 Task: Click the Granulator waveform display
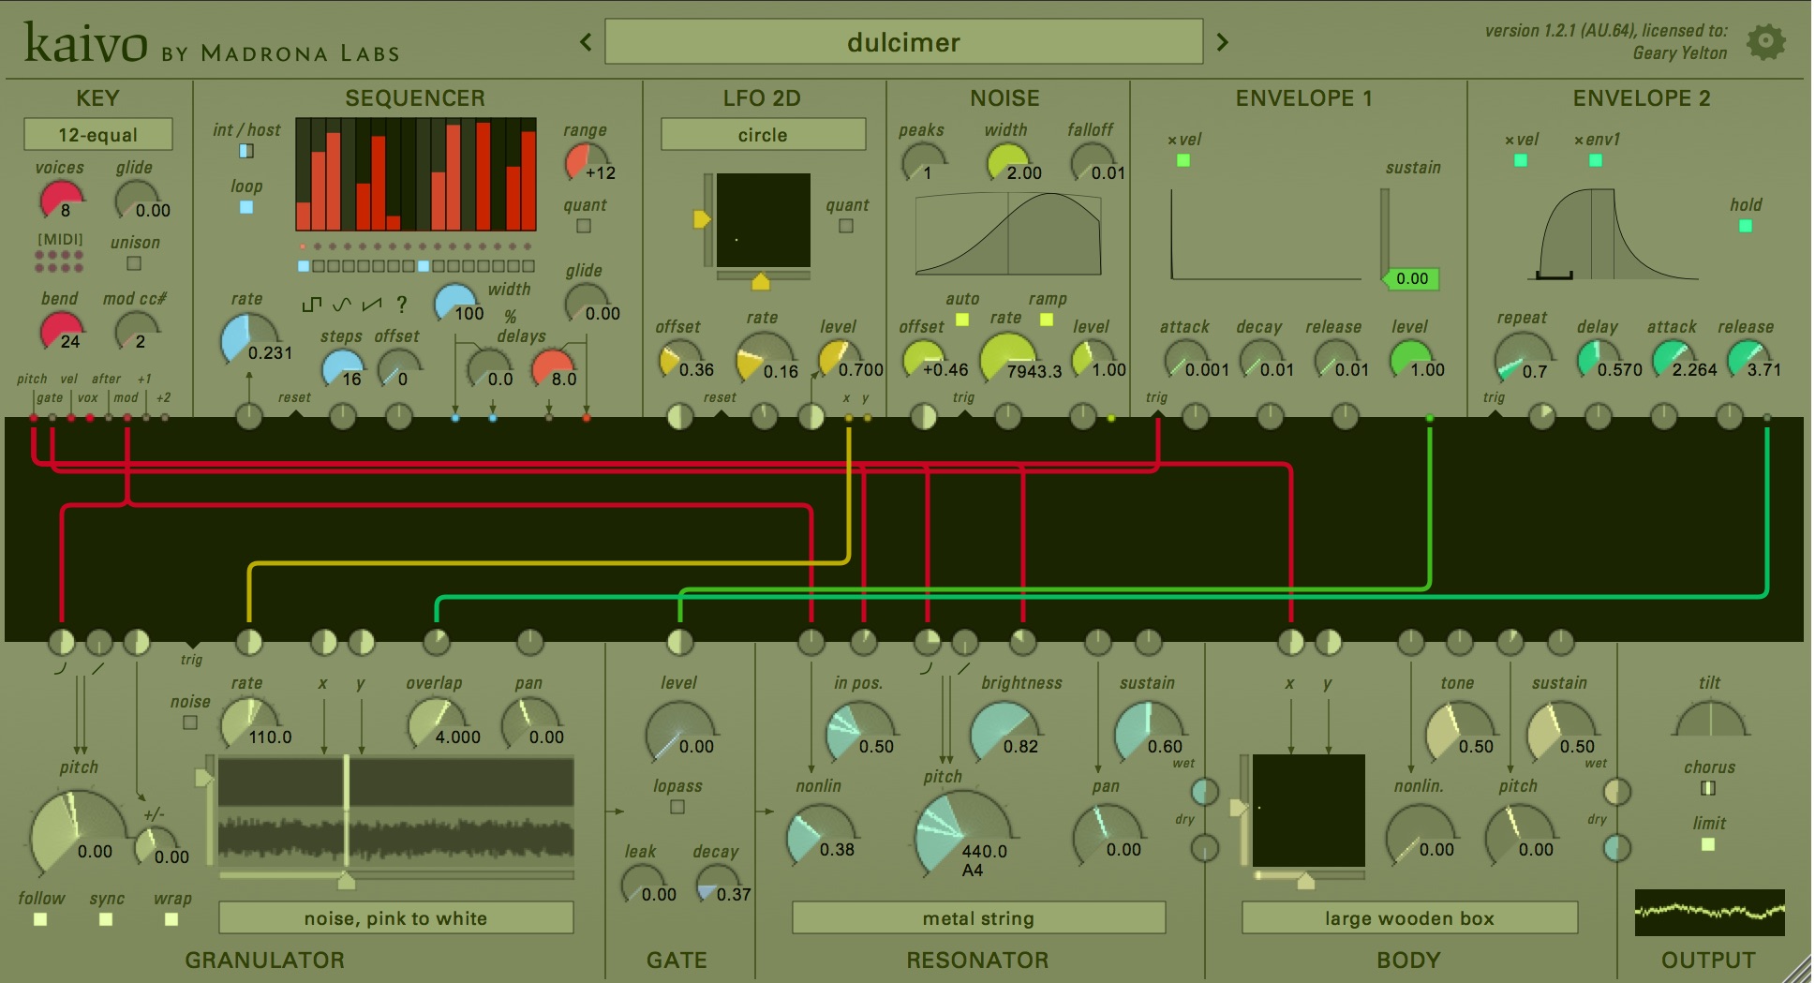pos(395,811)
